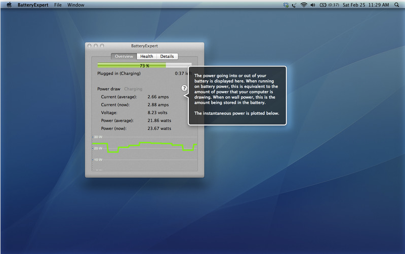Open the File menu
Screen dimensions: 405x254
pos(58,5)
